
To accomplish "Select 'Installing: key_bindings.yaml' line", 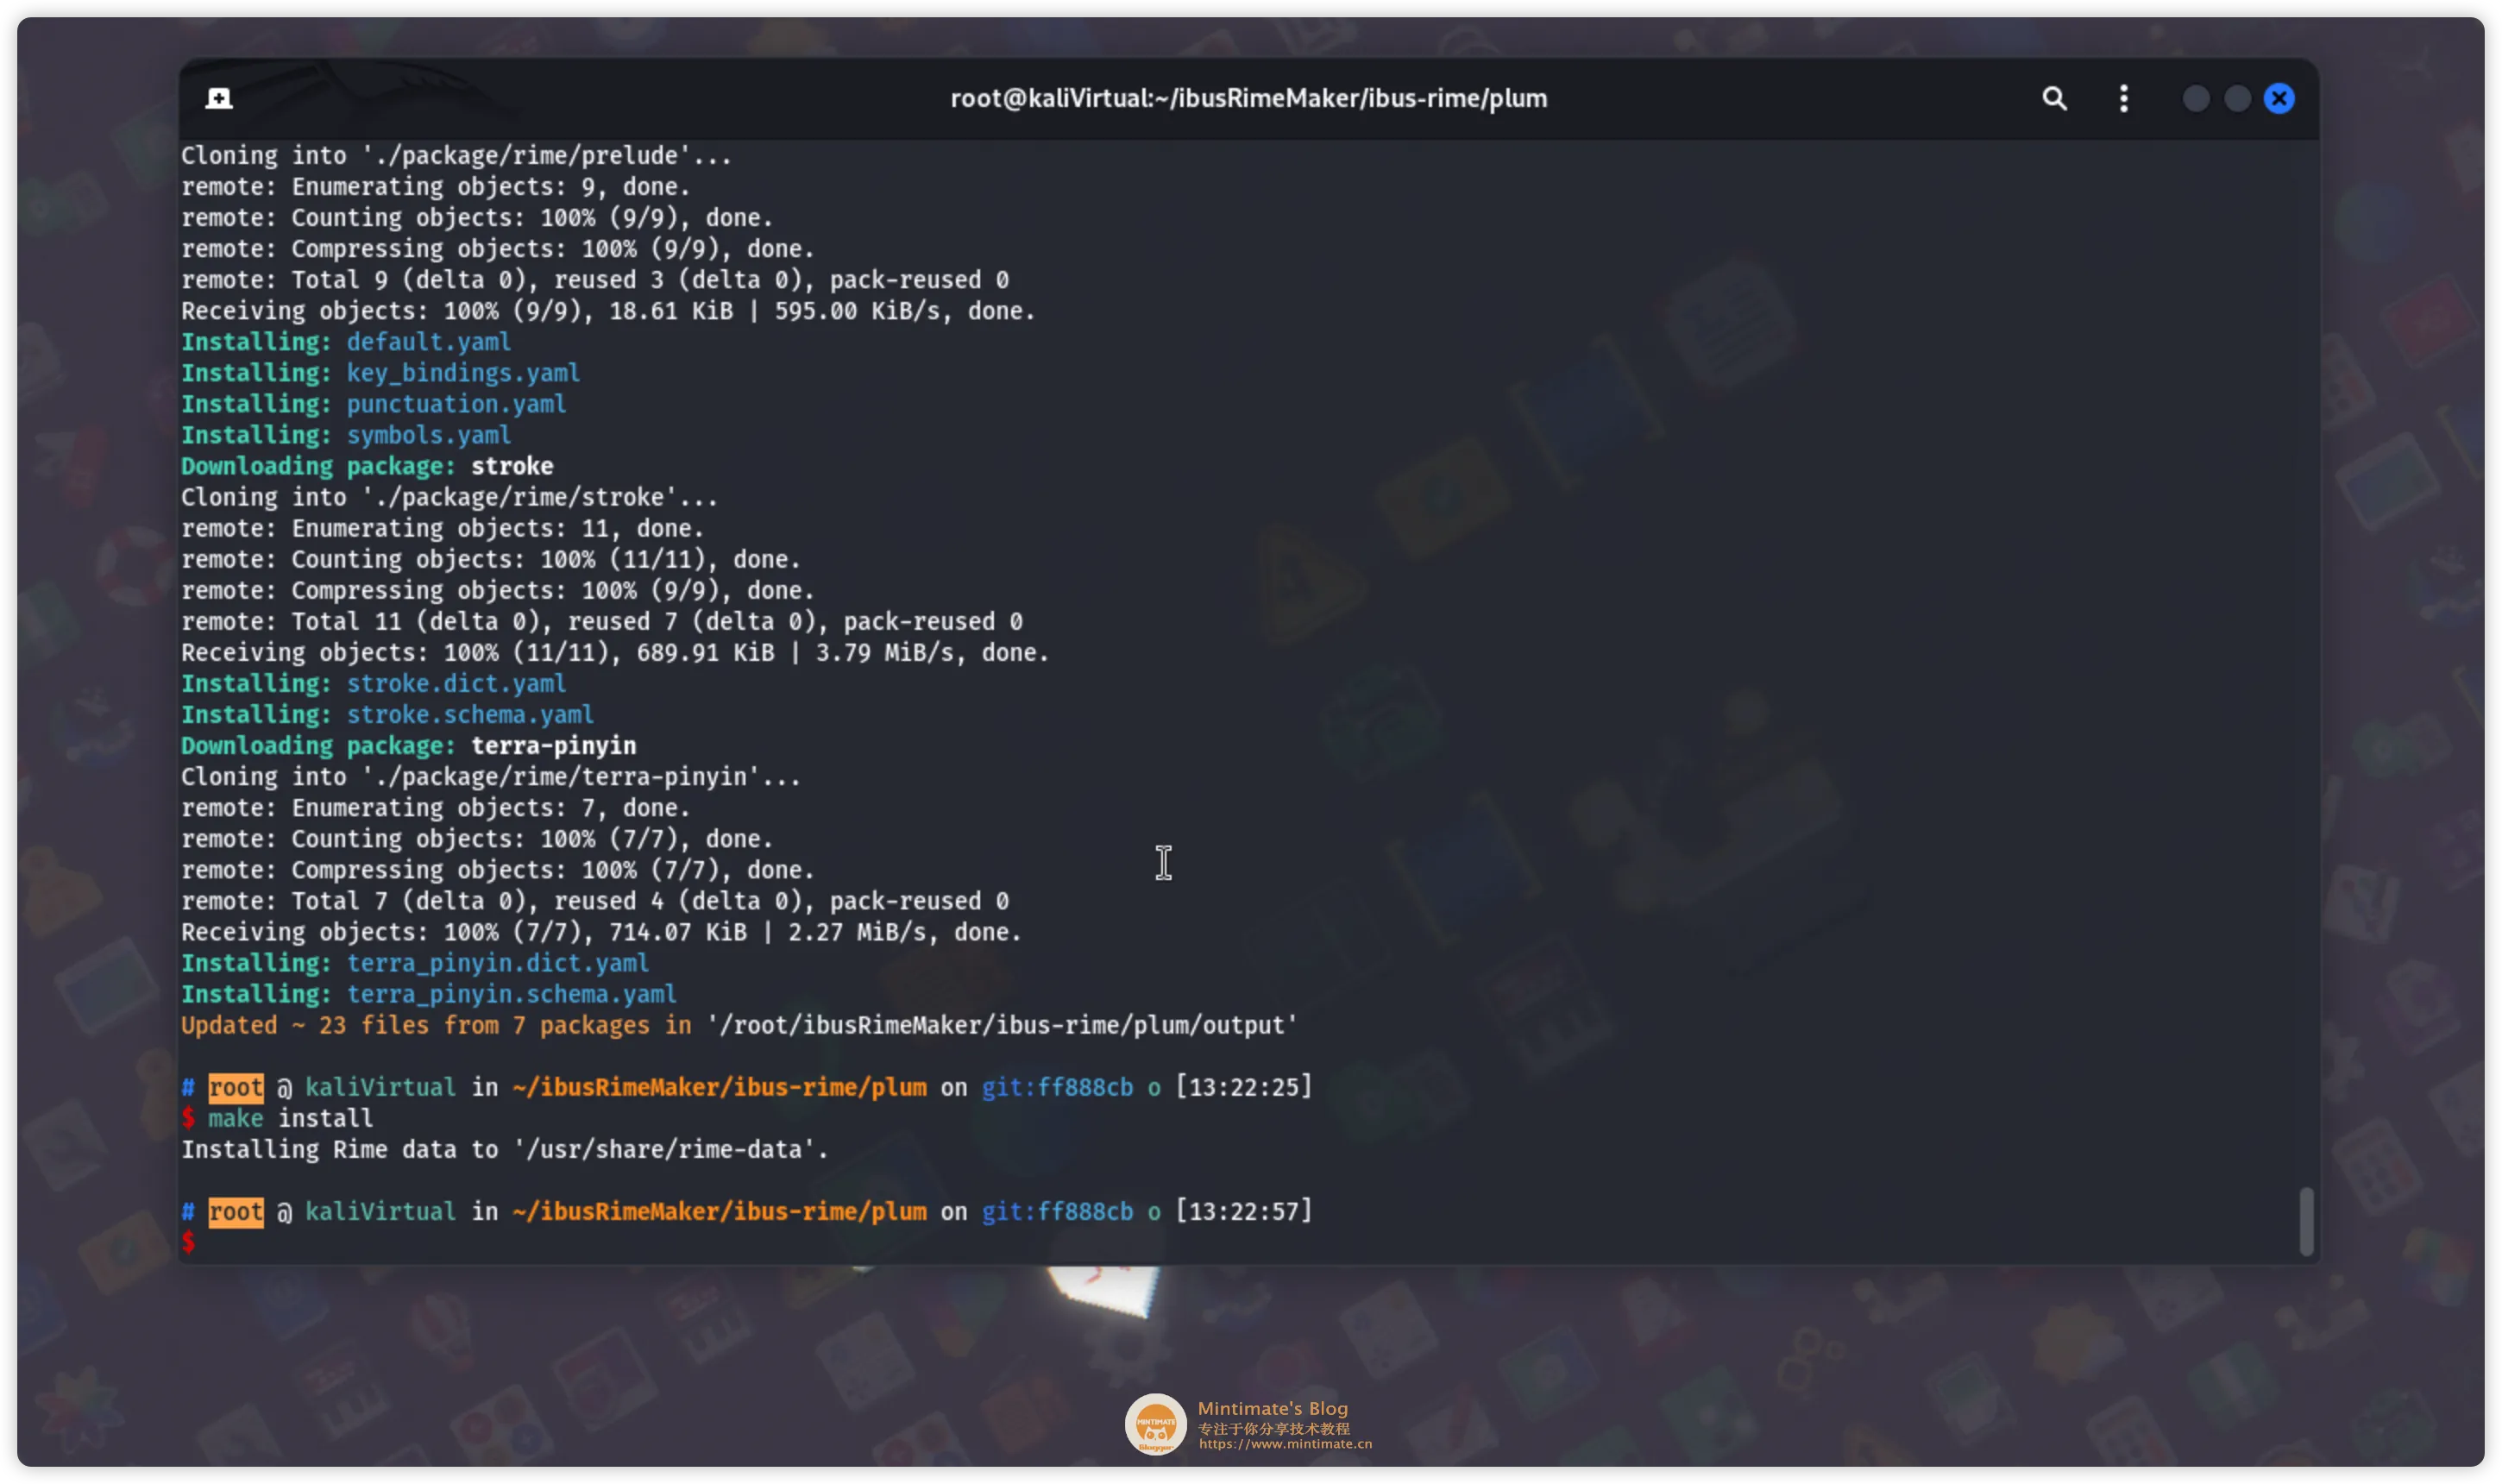I will (380, 373).
